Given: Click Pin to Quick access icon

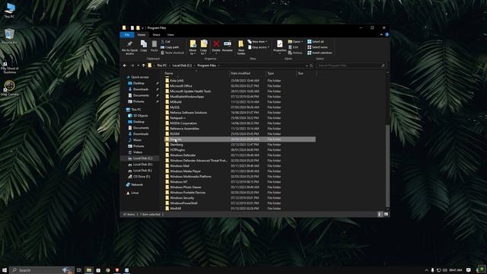Looking at the screenshot, I should [130, 47].
